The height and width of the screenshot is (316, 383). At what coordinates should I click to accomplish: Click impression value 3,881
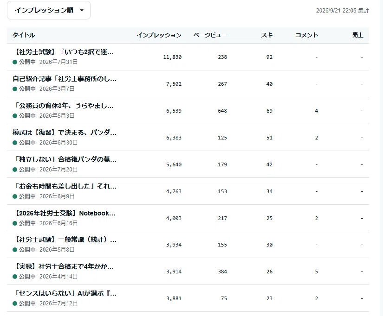(x=174, y=298)
